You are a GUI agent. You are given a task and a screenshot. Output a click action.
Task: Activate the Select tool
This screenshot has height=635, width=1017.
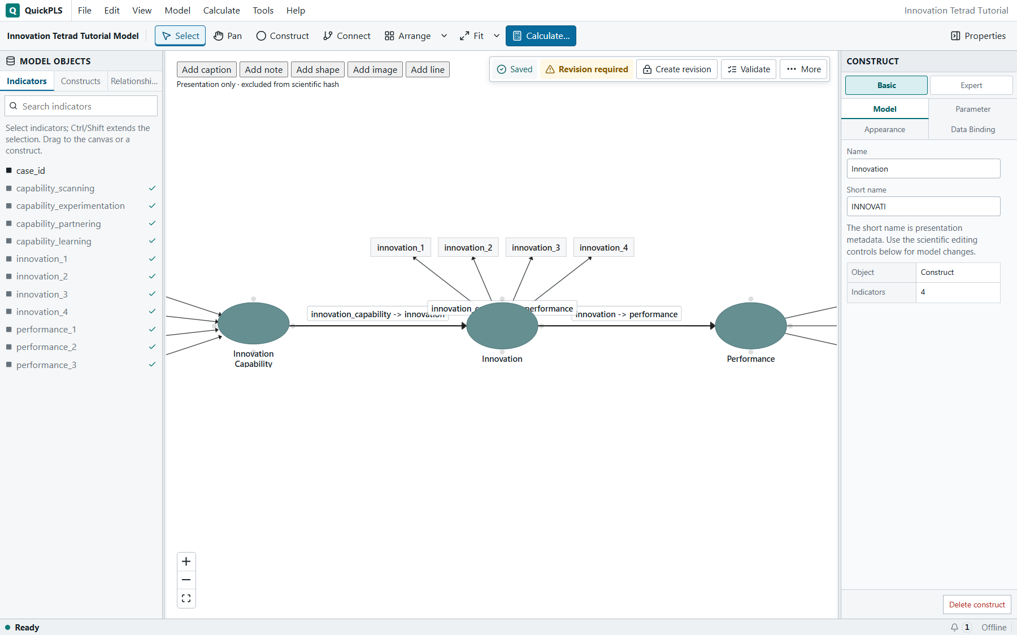pos(180,36)
